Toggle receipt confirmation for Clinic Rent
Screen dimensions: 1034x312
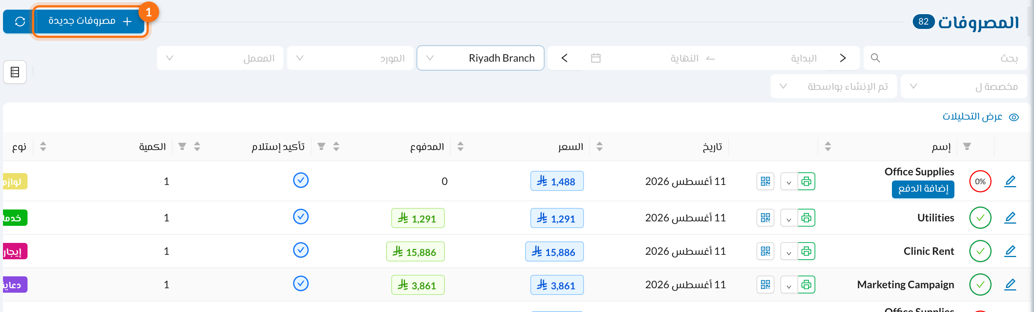coord(301,250)
